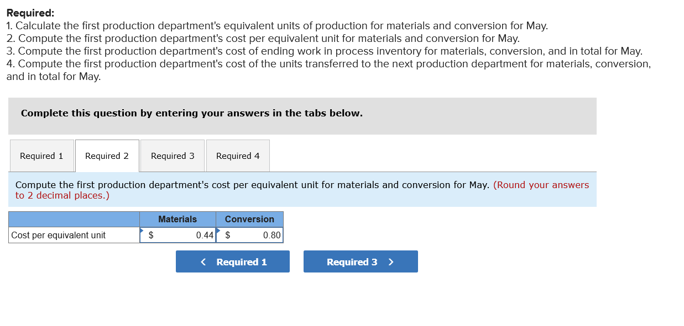Click the bold 'Required:' heading
This screenshot has height=326, width=684.
coord(30,13)
